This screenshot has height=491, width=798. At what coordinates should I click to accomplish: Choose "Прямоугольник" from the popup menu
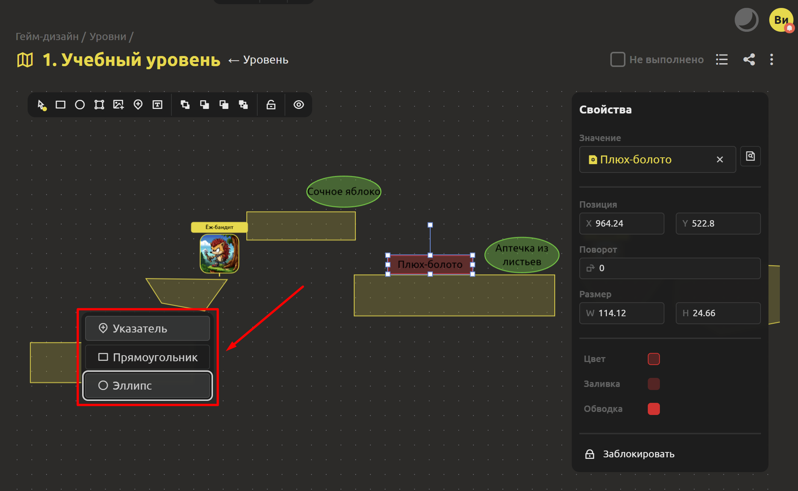tap(148, 357)
